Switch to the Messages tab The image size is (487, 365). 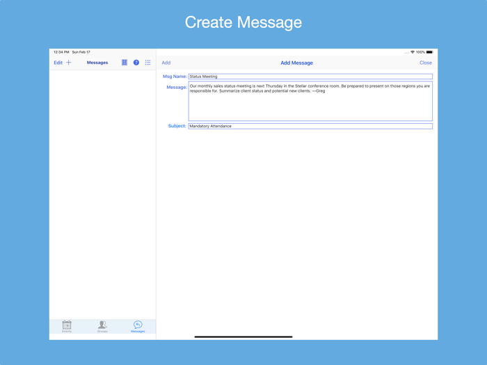pyautogui.click(x=138, y=327)
